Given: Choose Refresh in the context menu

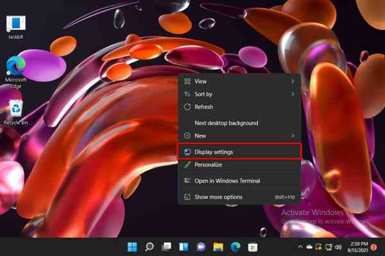Looking at the screenshot, I should point(239,107).
